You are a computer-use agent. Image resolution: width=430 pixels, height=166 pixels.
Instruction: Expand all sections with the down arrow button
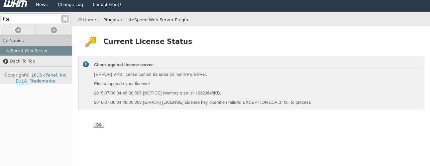(x=54, y=30)
